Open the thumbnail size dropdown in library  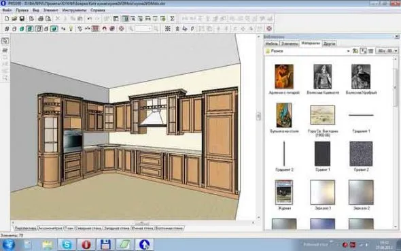(387, 51)
